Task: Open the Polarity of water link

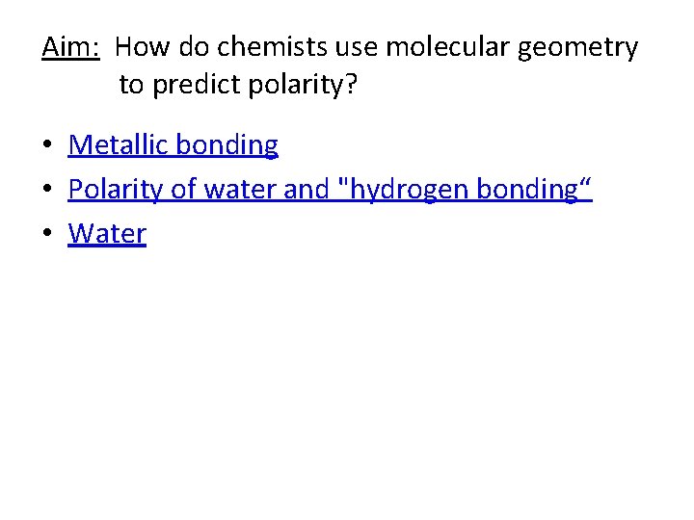Action: click(330, 190)
